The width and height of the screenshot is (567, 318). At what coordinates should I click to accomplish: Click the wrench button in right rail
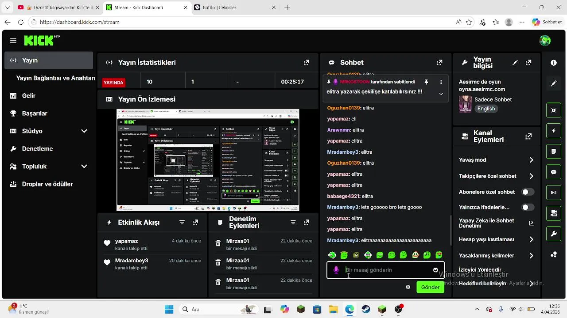click(554, 234)
